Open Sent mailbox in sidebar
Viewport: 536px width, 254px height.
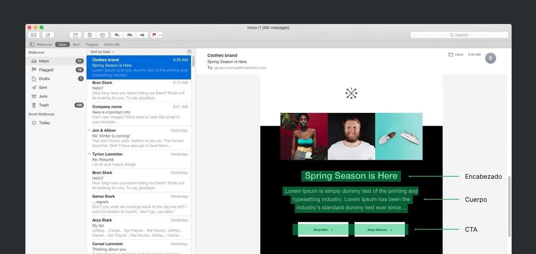click(56, 87)
